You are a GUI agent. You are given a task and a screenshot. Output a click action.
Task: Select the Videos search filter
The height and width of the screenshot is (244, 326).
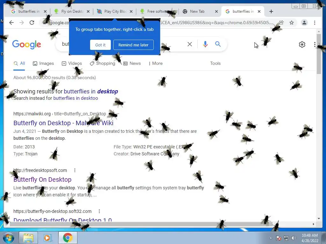click(72, 64)
